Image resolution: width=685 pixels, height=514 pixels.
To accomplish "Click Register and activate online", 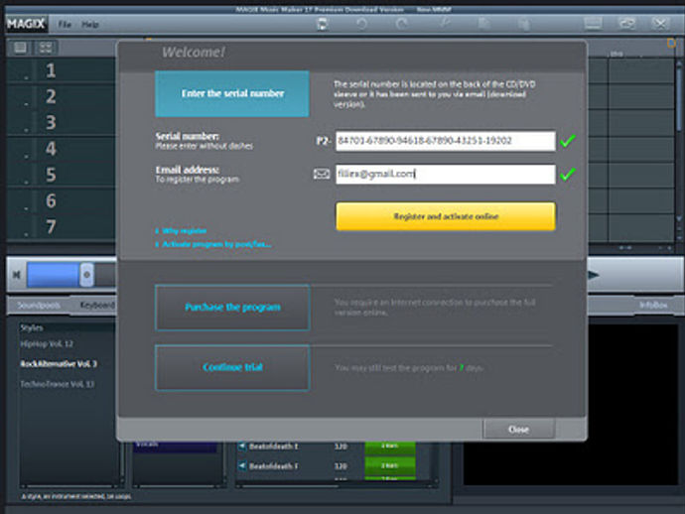I will coord(446,216).
